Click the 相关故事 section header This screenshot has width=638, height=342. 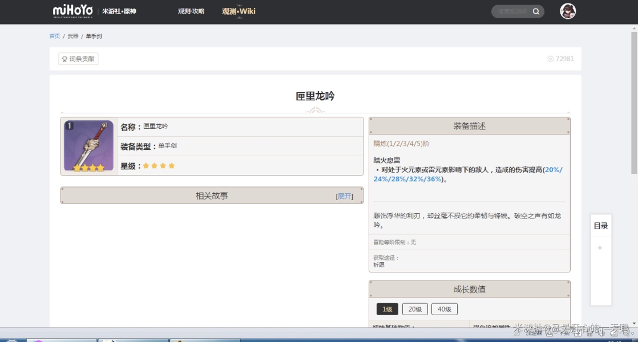pos(212,196)
